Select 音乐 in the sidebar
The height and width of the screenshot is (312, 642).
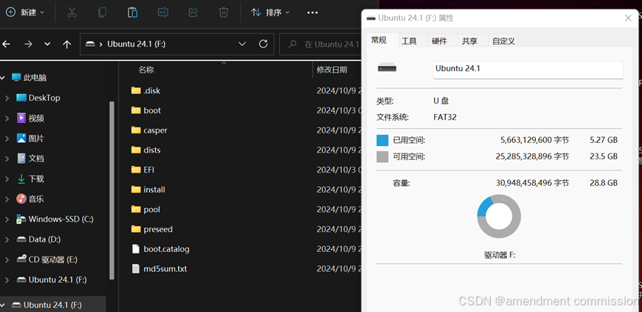coord(30,199)
